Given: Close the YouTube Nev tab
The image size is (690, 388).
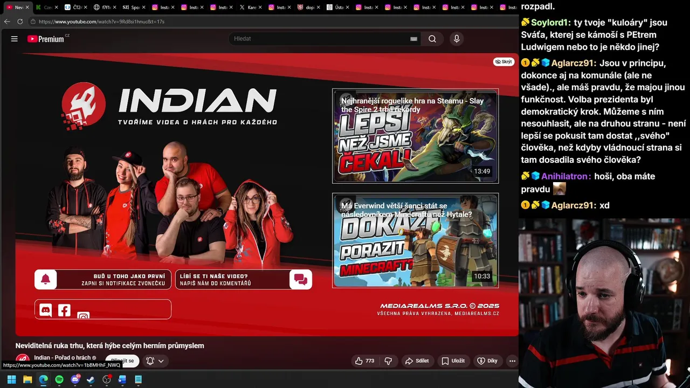Looking at the screenshot, I should pyautogui.click(x=27, y=8).
